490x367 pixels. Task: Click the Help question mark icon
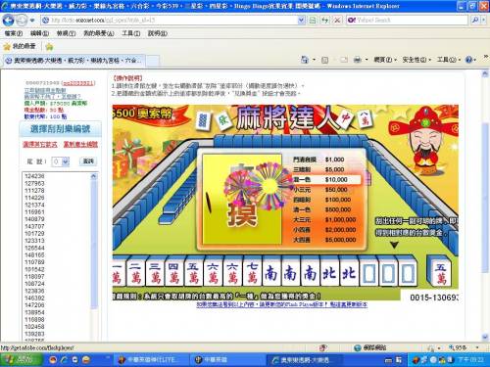469,60
